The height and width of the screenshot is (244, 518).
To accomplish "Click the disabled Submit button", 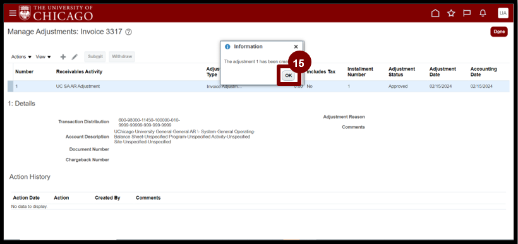I will pos(95,56).
